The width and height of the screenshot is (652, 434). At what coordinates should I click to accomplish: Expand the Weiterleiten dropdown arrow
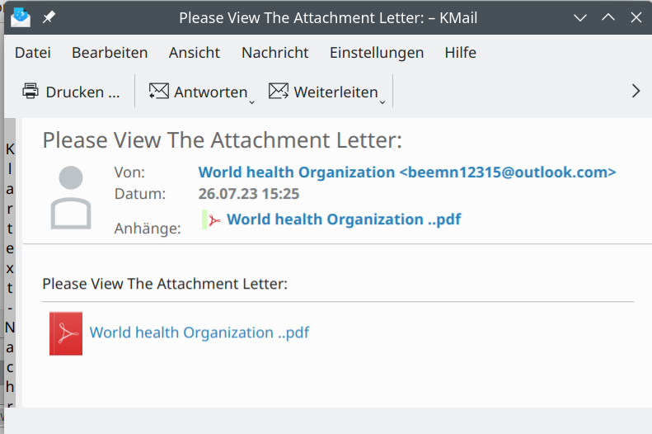pos(382,101)
